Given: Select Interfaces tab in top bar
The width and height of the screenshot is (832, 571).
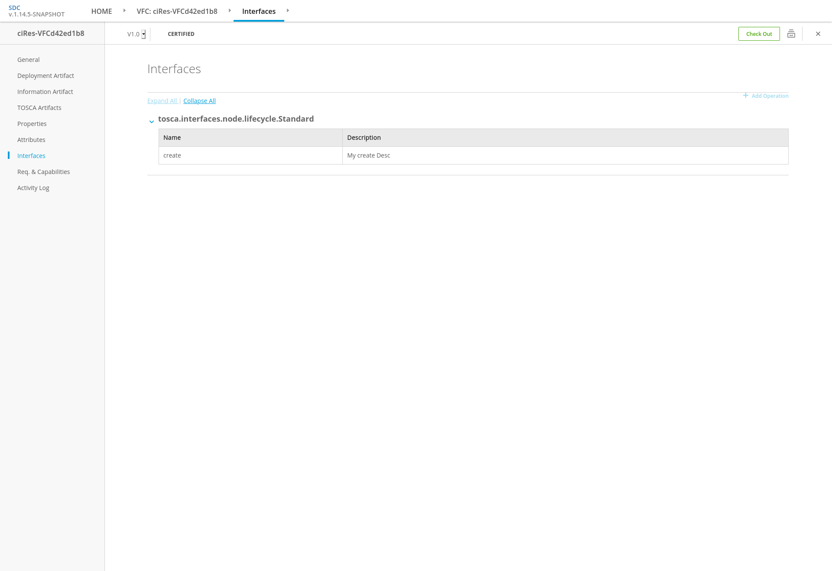Looking at the screenshot, I should coord(259,11).
